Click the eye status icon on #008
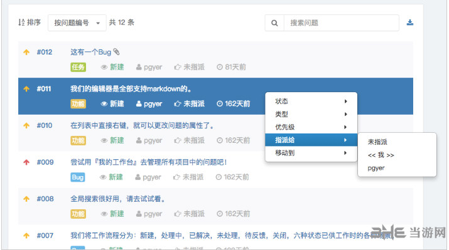This screenshot has height=250, width=449. [x=104, y=214]
